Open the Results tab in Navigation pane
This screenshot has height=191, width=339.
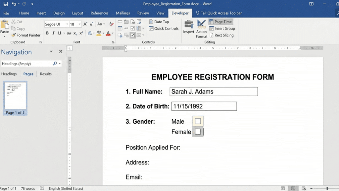pyautogui.click(x=46, y=74)
